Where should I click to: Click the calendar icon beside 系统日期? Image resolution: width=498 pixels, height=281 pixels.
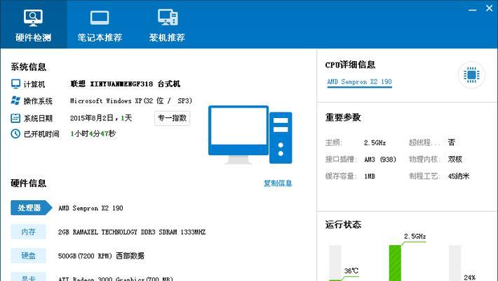click(15, 118)
